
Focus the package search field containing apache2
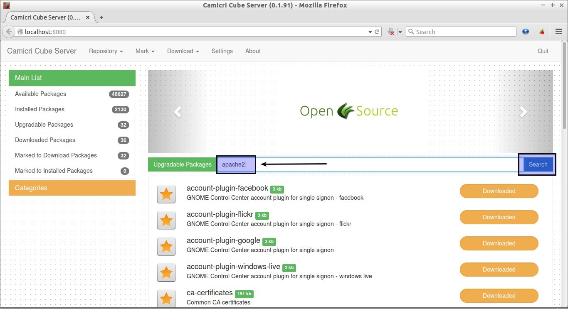click(x=370, y=164)
